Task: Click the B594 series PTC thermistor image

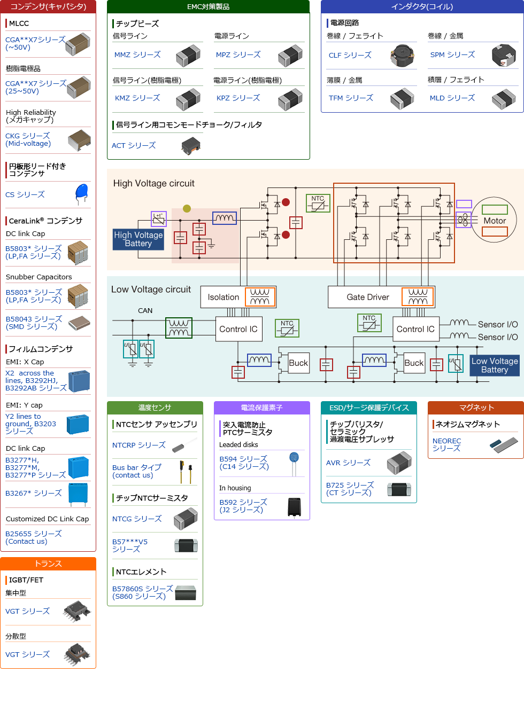Action: (294, 463)
